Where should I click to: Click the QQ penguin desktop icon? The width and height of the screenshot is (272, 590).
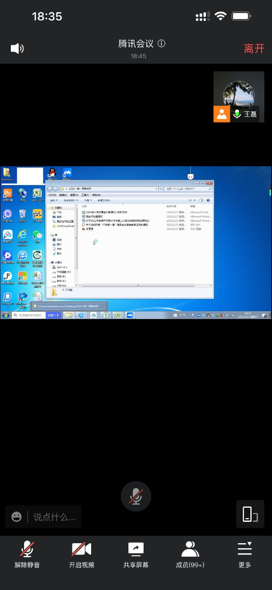(x=52, y=173)
